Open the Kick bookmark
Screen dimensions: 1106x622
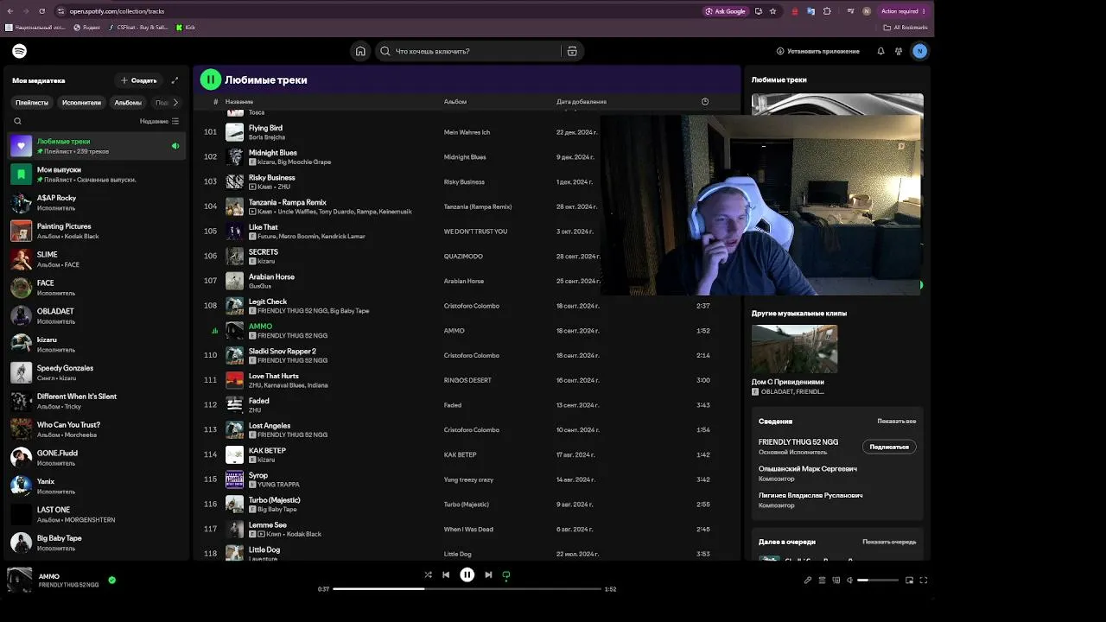click(x=186, y=28)
